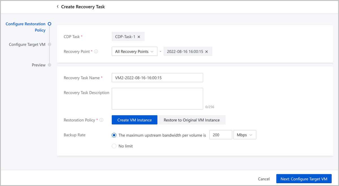Viewport: 339px width, 186px height.
Task: Select the No limit radio option
Action: pos(114,146)
